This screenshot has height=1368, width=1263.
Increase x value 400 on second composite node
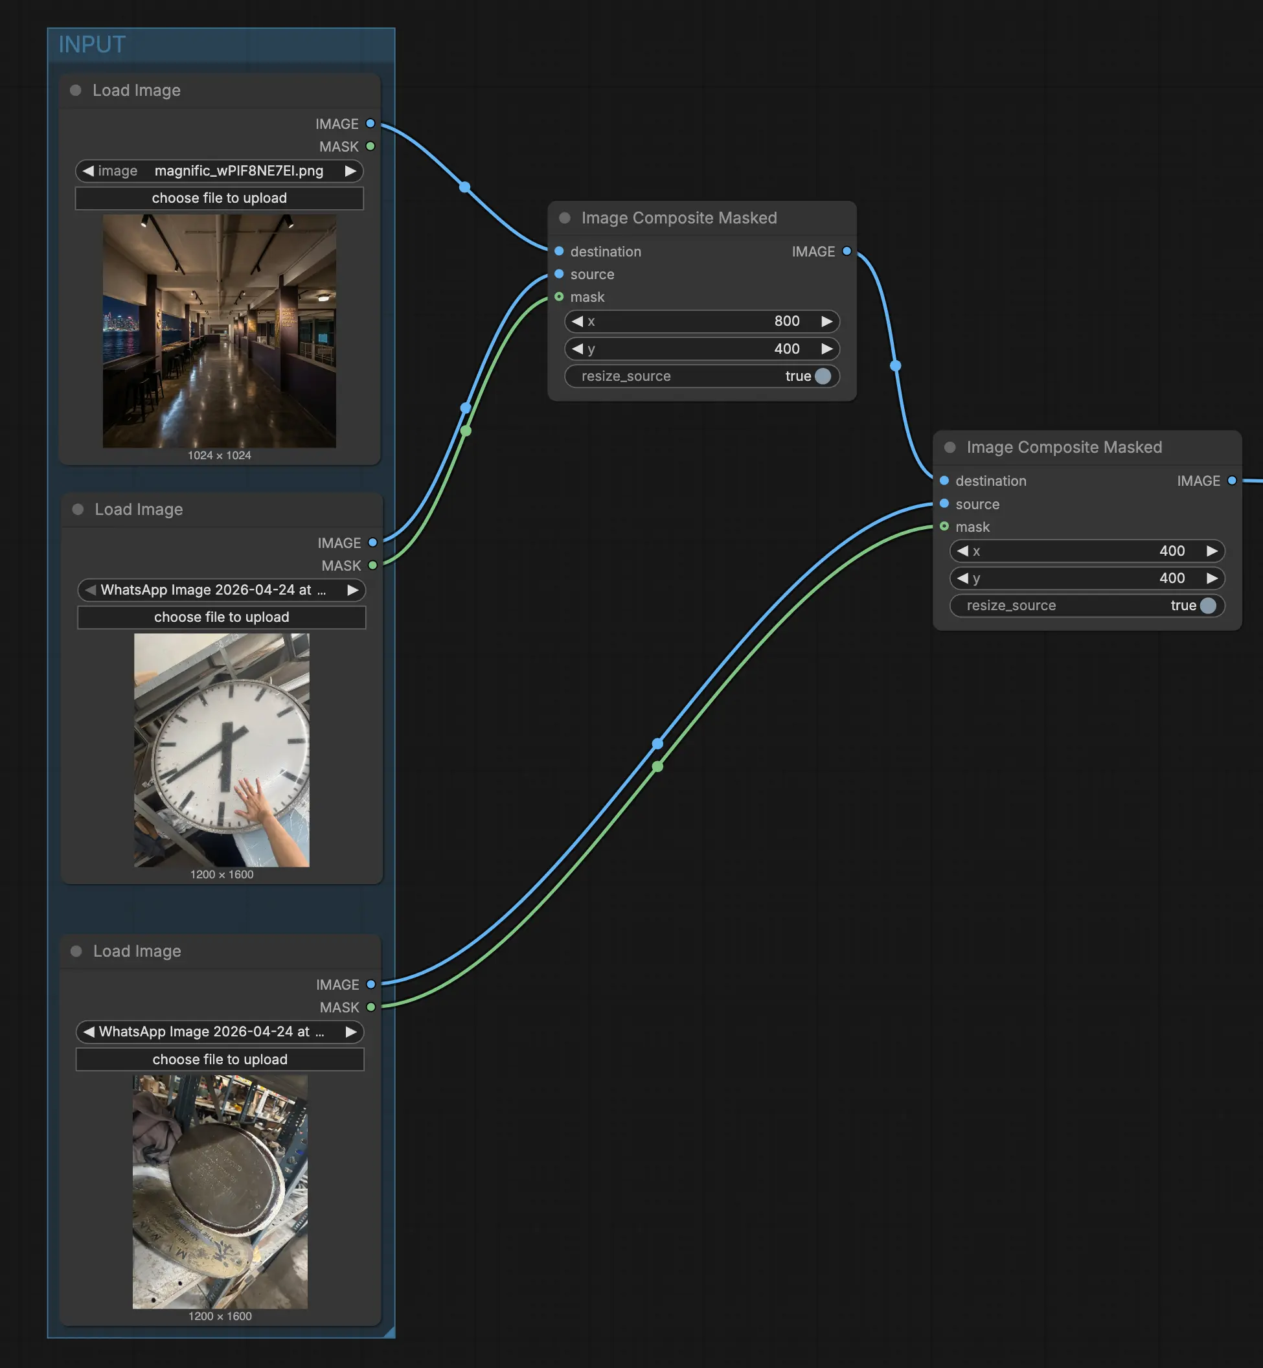coord(1212,551)
